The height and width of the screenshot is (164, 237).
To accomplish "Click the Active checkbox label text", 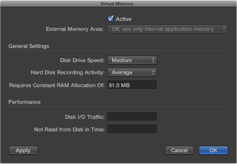I will coord(124,19).
